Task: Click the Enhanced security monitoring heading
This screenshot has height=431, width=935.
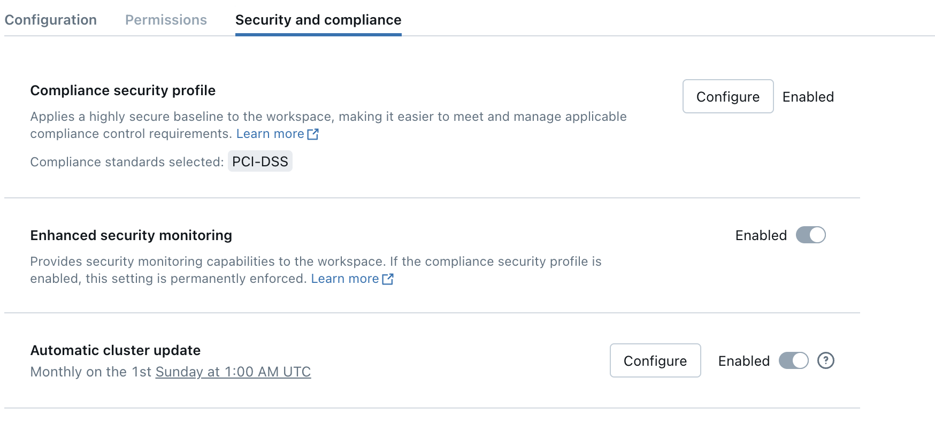Action: (131, 235)
